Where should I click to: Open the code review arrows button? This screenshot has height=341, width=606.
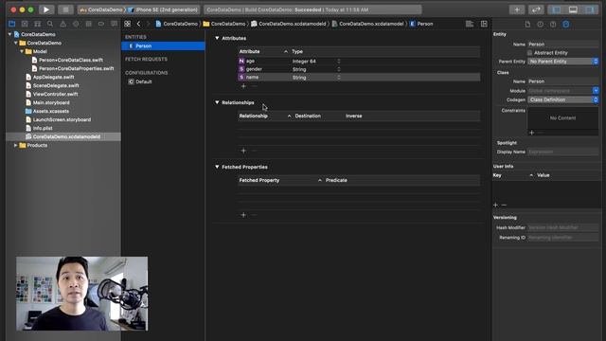(536, 9)
